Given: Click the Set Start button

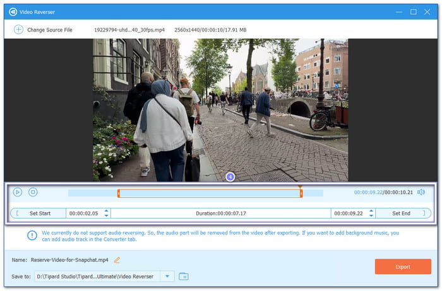Looking at the screenshot, I should [38, 214].
